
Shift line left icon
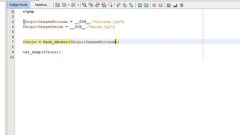tap(139, 5)
